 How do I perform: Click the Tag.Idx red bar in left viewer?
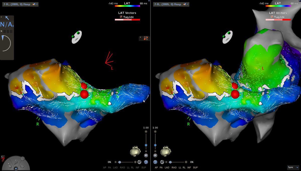pos(127,20)
